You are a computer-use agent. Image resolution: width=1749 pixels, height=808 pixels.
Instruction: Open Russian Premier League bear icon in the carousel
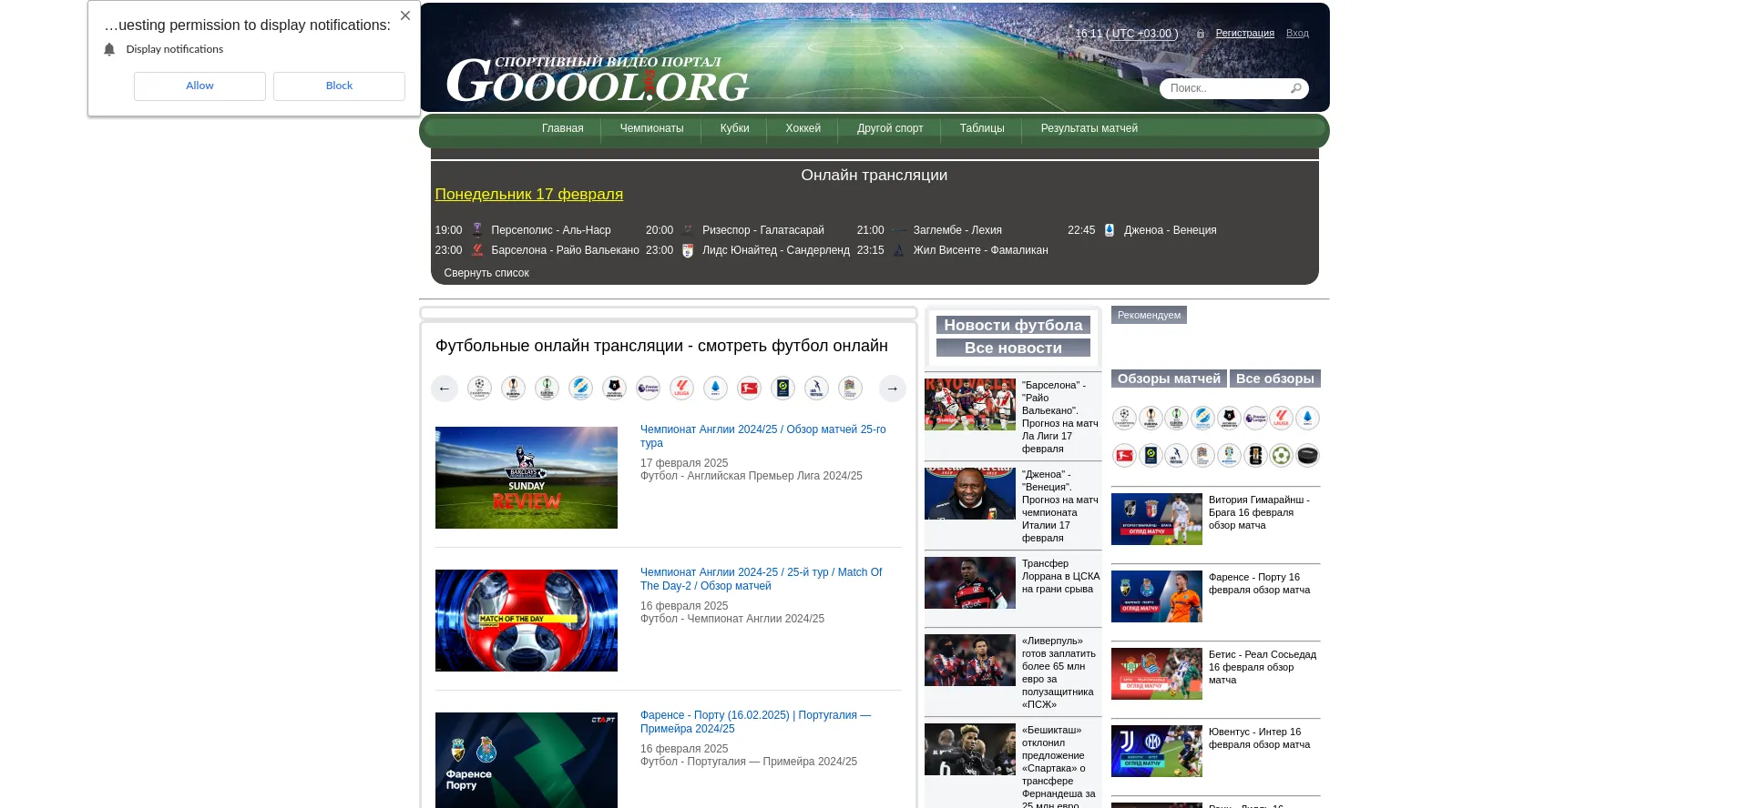point(614,389)
